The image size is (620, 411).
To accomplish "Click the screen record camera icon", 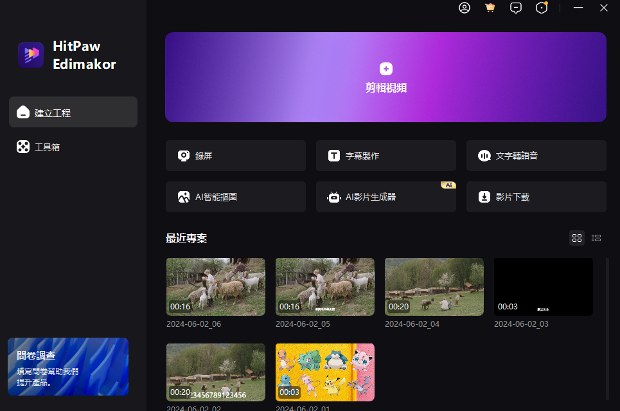I will 184,156.
